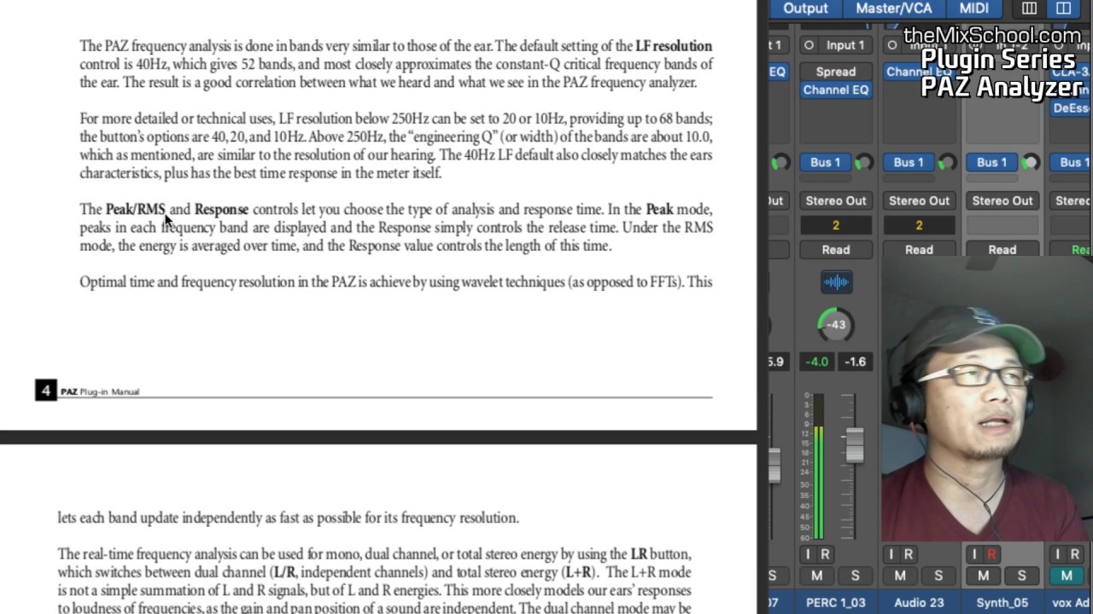The width and height of the screenshot is (1093, 614).
Task: Open Input 1 menu on PERC 1_03 strip
Action: tap(845, 45)
